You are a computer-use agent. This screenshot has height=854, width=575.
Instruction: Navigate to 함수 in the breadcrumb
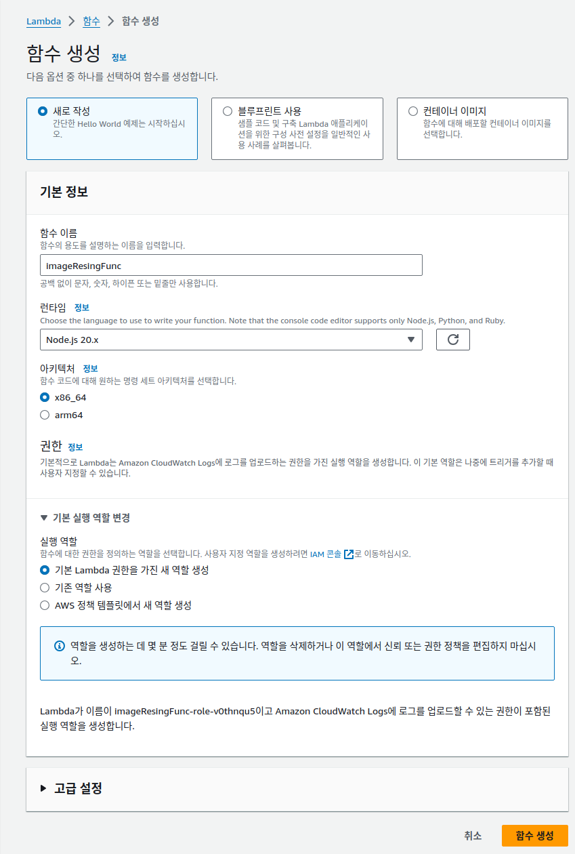[91, 21]
